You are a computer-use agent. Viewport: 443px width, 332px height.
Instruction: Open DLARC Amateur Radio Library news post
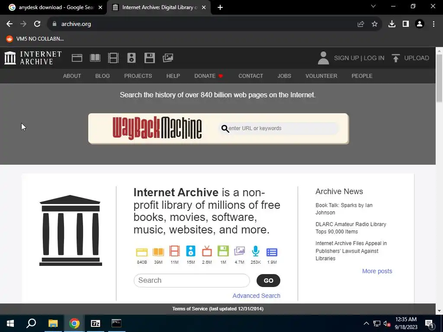350,228
